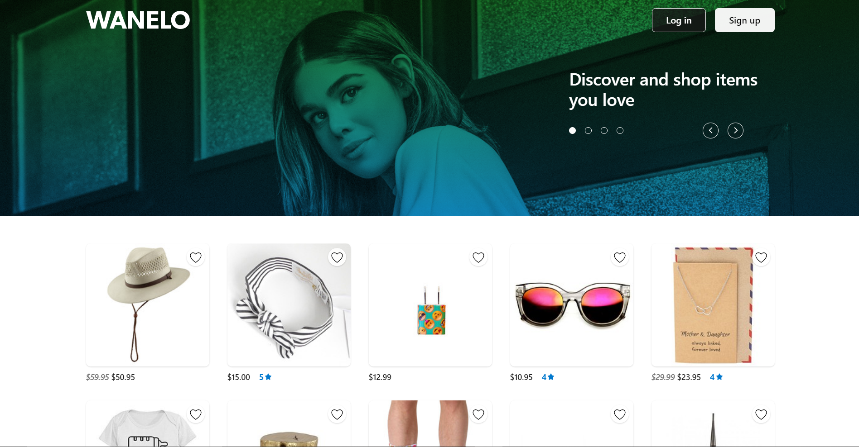
Task: Favorite the striped bow headband
Action: [337, 257]
